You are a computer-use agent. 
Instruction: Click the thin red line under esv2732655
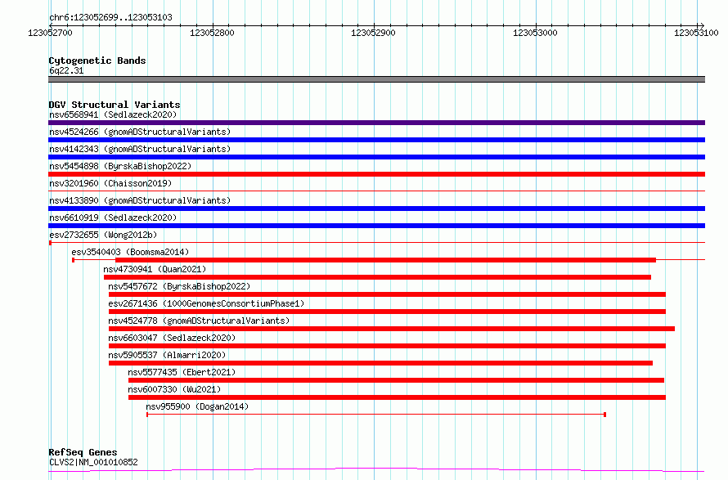(x=376, y=242)
